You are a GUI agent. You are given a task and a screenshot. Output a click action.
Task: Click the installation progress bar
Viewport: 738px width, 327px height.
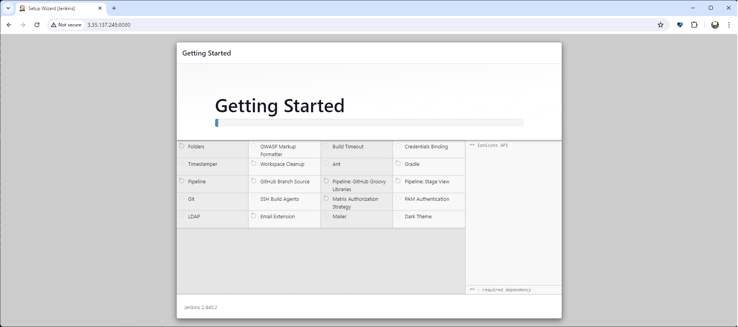pyautogui.click(x=369, y=123)
